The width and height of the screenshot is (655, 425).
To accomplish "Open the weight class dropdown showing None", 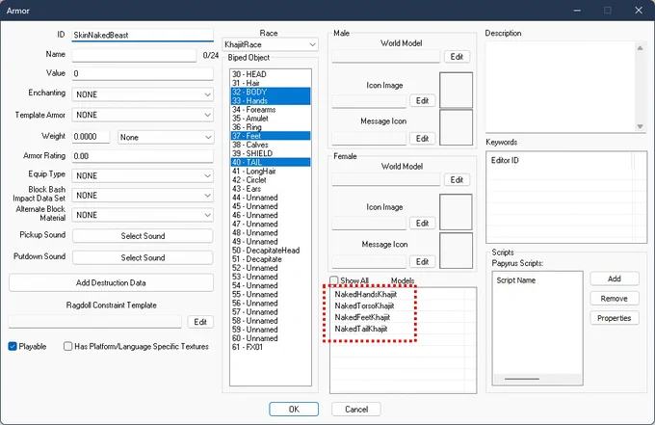I will tap(166, 137).
